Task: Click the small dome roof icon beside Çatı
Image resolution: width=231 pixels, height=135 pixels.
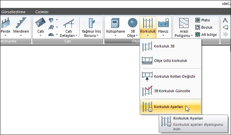Action: point(51,35)
